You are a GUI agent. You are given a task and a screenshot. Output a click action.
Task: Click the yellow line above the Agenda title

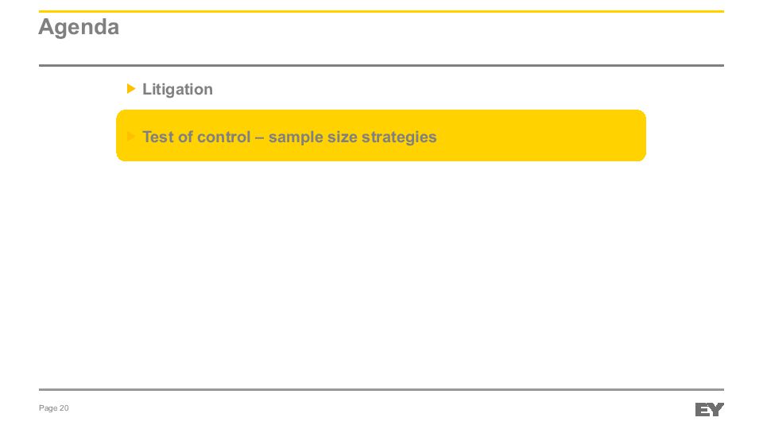(381, 11)
